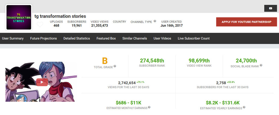Click the 53.8% subscribers increase indicator
Screen dimensions: 279x115
(x=231, y=82)
